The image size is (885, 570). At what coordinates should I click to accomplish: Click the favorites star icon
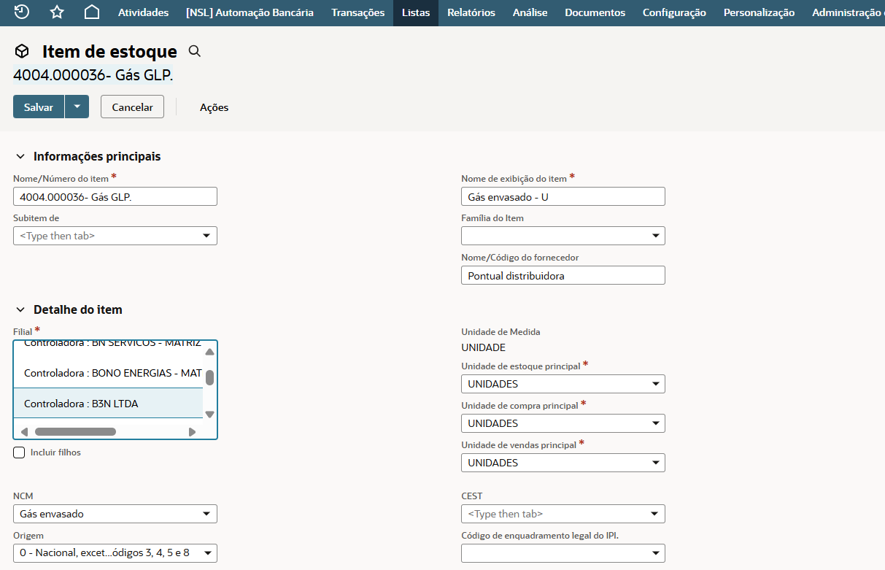[57, 12]
